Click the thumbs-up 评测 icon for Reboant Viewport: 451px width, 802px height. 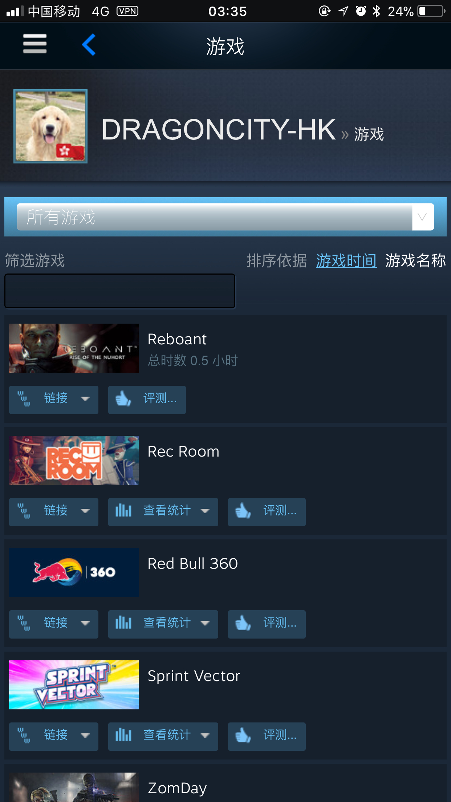123,399
